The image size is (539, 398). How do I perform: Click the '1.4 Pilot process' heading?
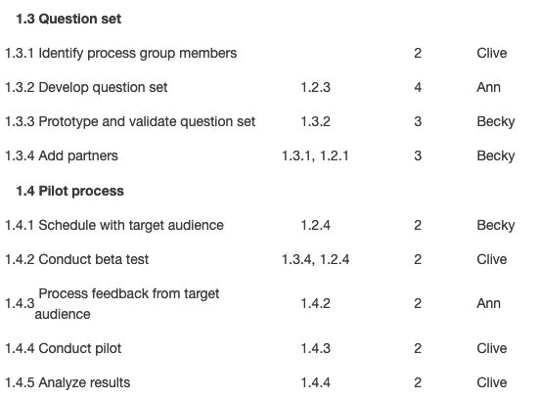[x=69, y=191]
